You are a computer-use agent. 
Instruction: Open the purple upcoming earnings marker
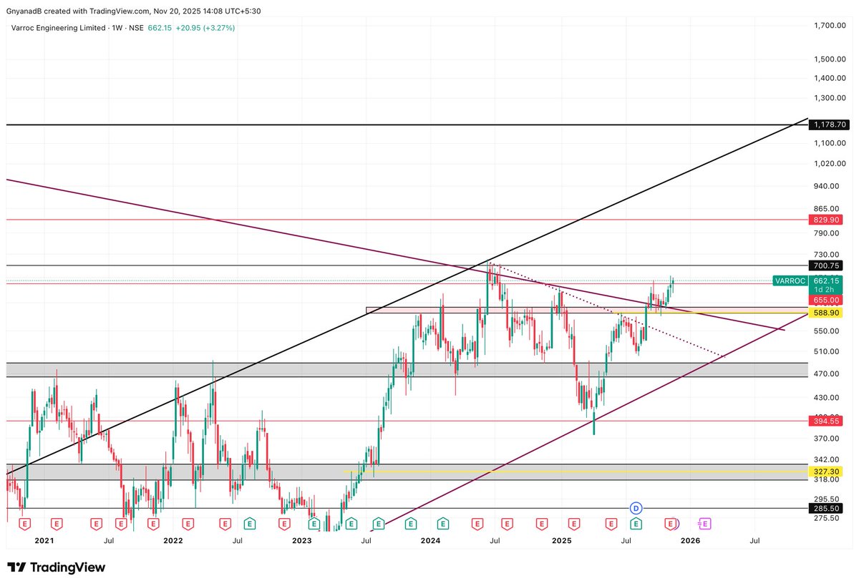tap(704, 524)
